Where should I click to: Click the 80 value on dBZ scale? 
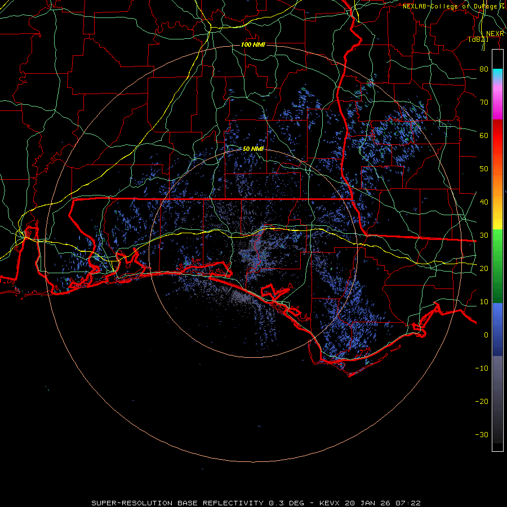pyautogui.click(x=484, y=69)
